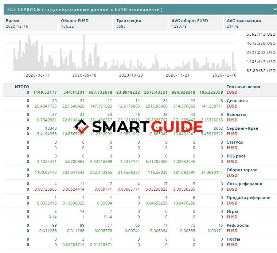Screen dimensions: 277x253
Task: Click total value 697.732678
Action: pyautogui.click(x=100, y=92)
